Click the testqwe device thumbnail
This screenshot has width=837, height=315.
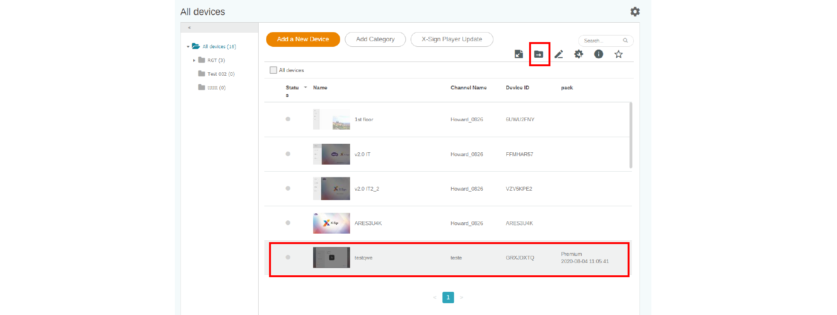(x=332, y=258)
